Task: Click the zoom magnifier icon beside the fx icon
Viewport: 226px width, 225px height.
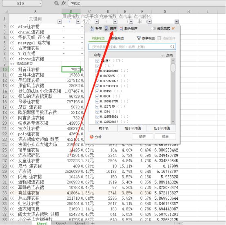Action: 56,3
